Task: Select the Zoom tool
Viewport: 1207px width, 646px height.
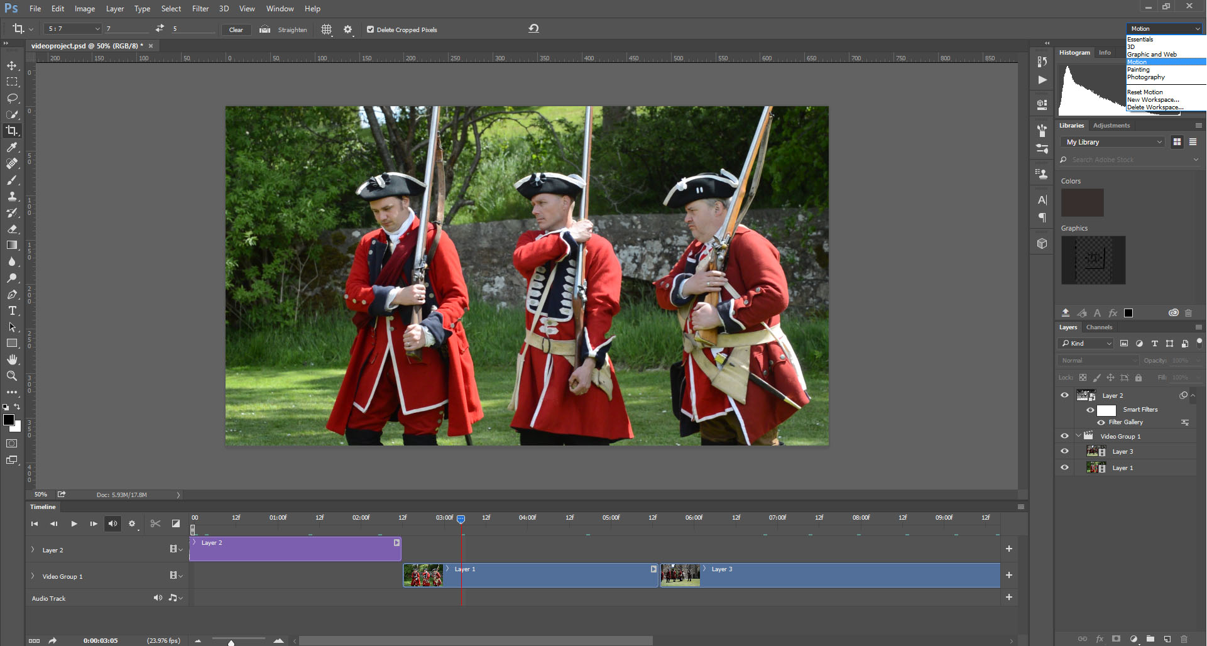Action: click(12, 376)
